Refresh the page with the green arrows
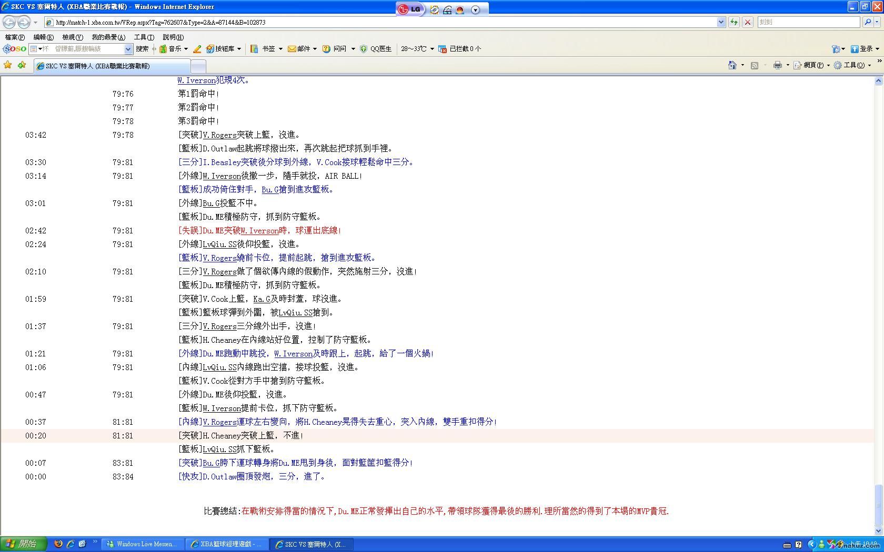Viewport: 884px width, 552px height. tap(734, 22)
